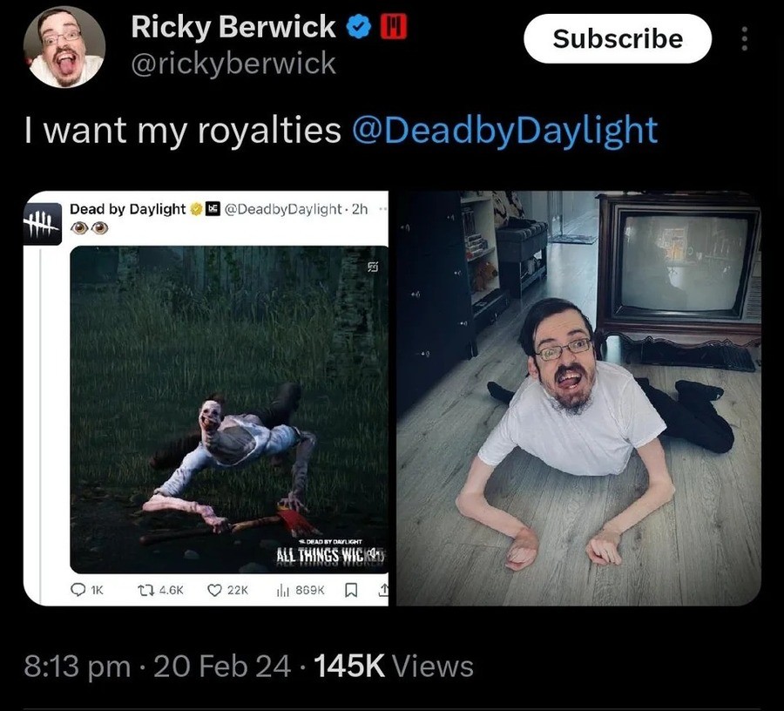Open Ricky Berwick's profile picture
This screenshot has width=784, height=711.
pyautogui.click(x=64, y=47)
